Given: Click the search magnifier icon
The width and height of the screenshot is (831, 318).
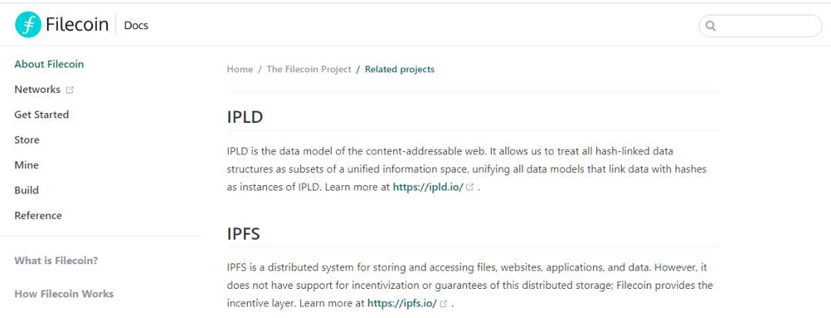Looking at the screenshot, I should coord(711,26).
